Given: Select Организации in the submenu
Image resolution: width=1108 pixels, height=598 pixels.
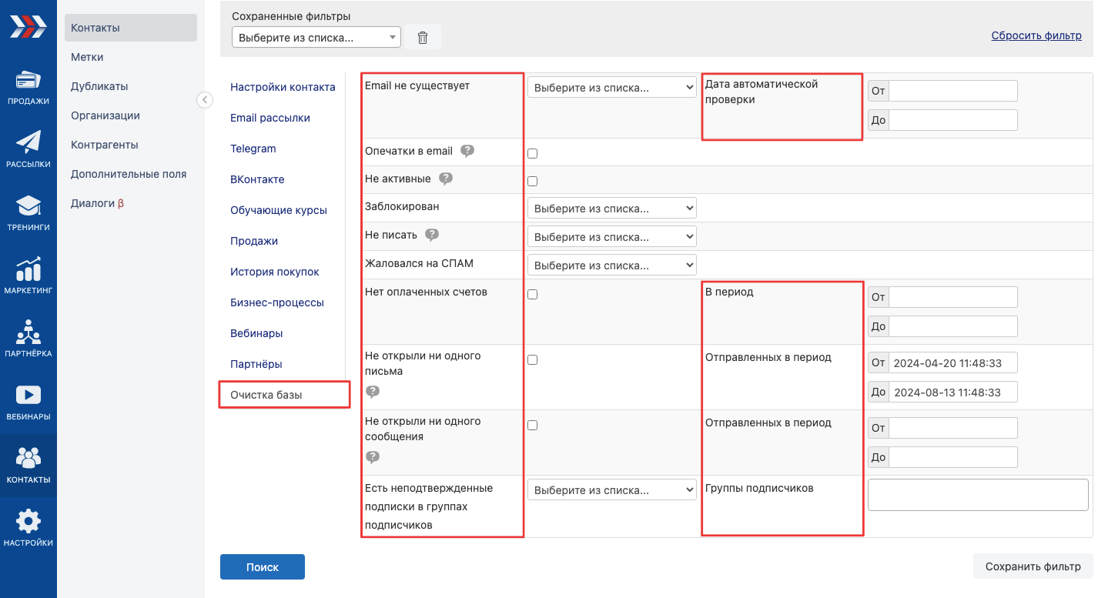Looking at the screenshot, I should coord(105,115).
